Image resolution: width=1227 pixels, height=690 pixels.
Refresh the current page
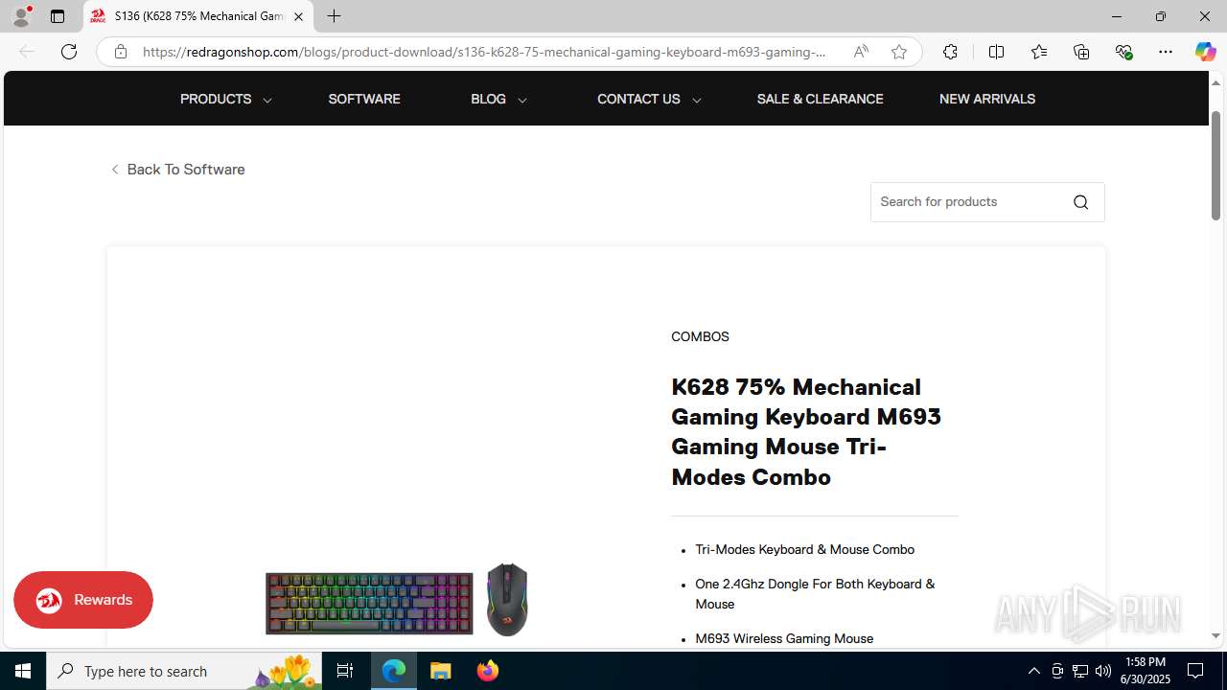(x=69, y=52)
